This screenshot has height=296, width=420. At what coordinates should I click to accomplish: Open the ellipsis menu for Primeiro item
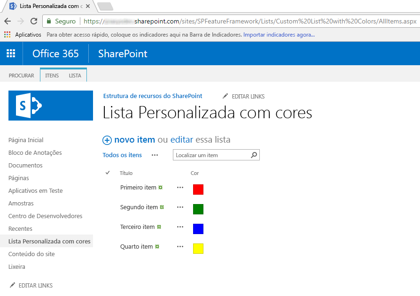[x=180, y=188]
